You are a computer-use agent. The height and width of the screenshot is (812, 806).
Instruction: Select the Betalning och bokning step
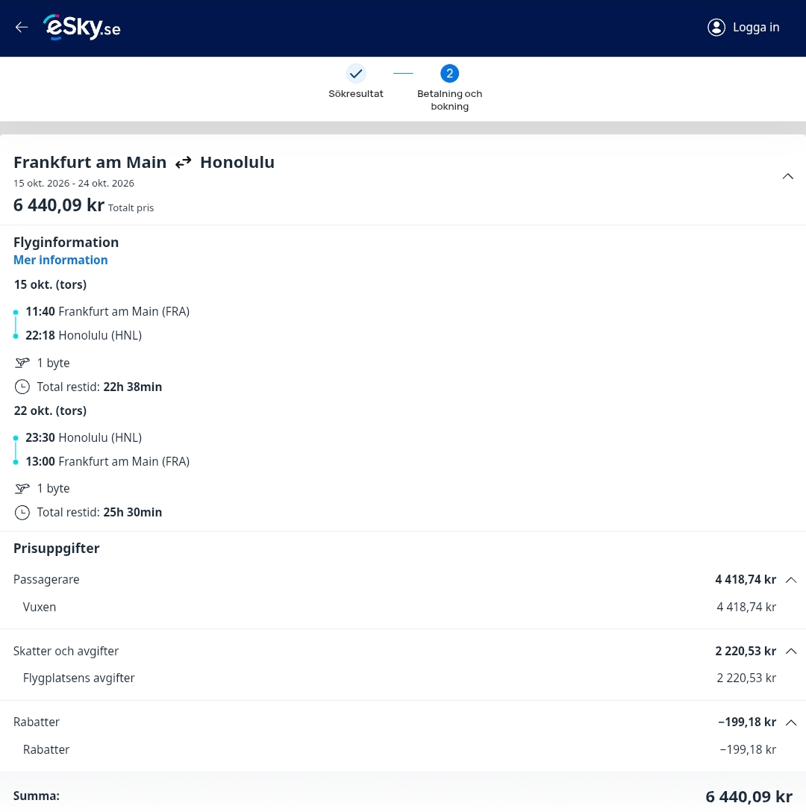tap(449, 100)
